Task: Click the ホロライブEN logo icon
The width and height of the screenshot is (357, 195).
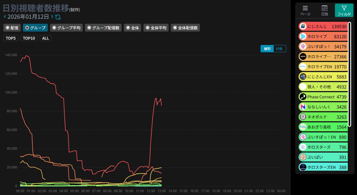Action: 303,67
